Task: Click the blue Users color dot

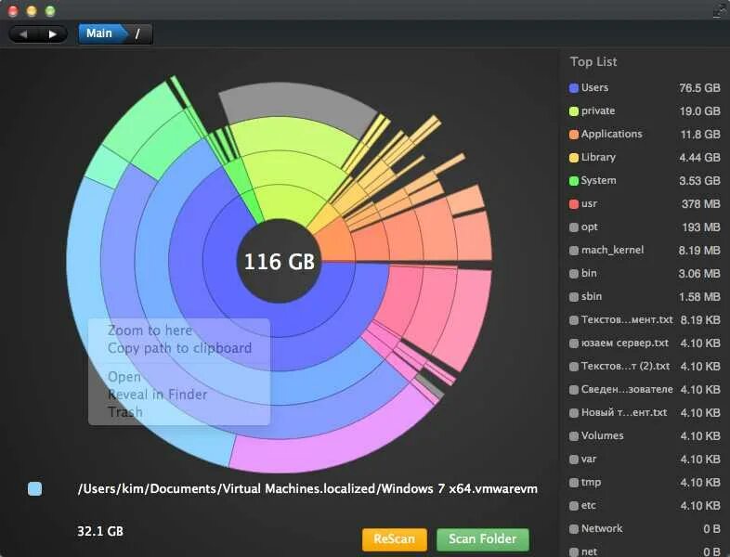Action: [x=574, y=88]
